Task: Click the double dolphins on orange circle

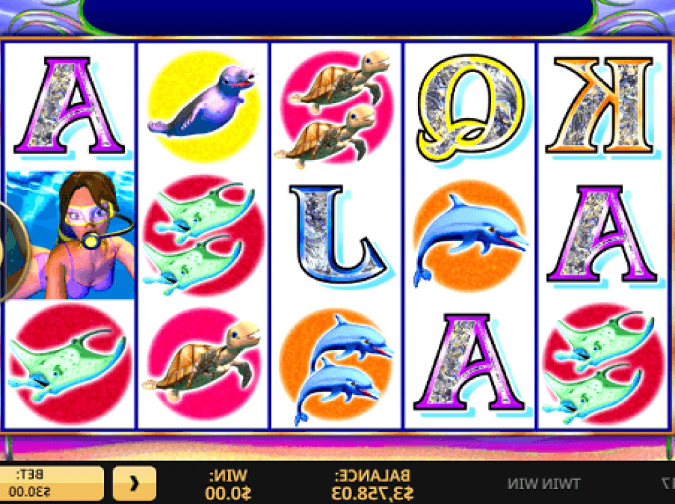Action: click(336, 366)
